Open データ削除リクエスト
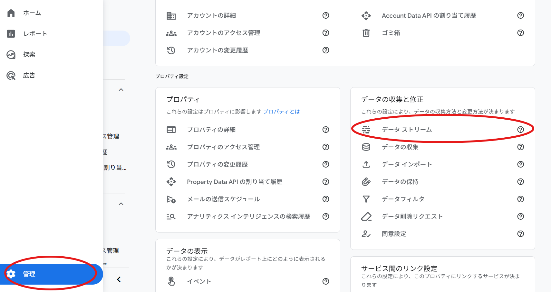Viewport: 551px width, 292px height. click(412, 216)
